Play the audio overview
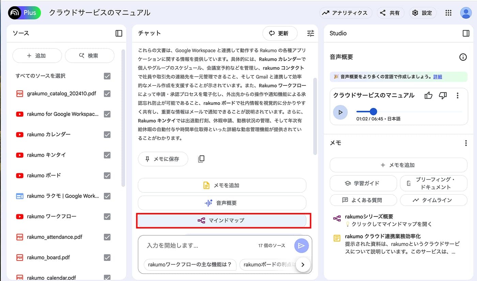477x281 pixels. tap(340, 112)
